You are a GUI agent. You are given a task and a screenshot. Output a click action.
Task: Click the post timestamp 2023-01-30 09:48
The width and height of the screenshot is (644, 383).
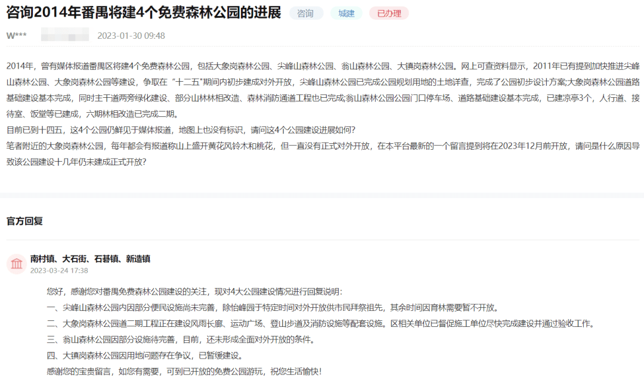point(131,36)
